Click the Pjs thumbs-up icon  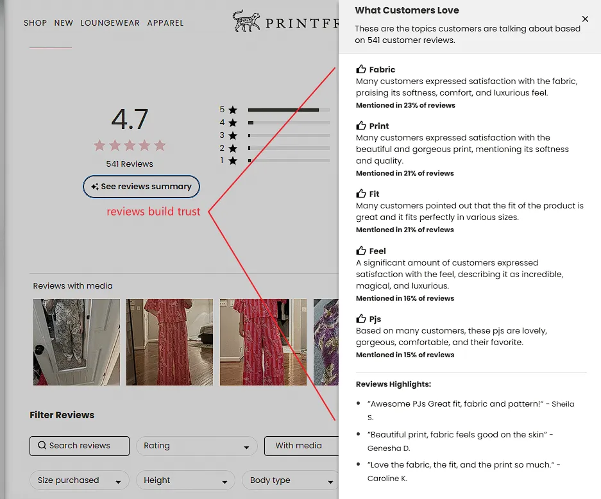pyautogui.click(x=361, y=319)
